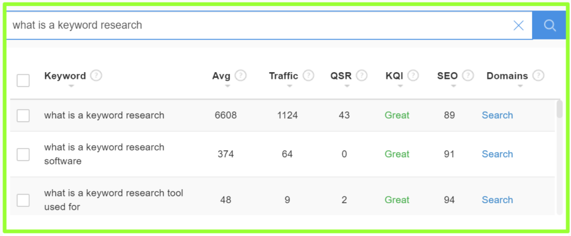Open help icon next to Domains header
Viewport: 571px width, 236px height.
[x=538, y=75]
